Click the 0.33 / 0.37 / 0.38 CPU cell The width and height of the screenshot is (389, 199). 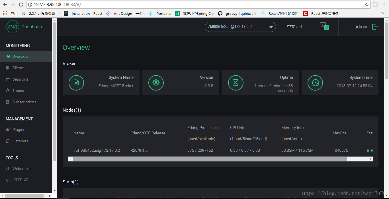click(245, 150)
